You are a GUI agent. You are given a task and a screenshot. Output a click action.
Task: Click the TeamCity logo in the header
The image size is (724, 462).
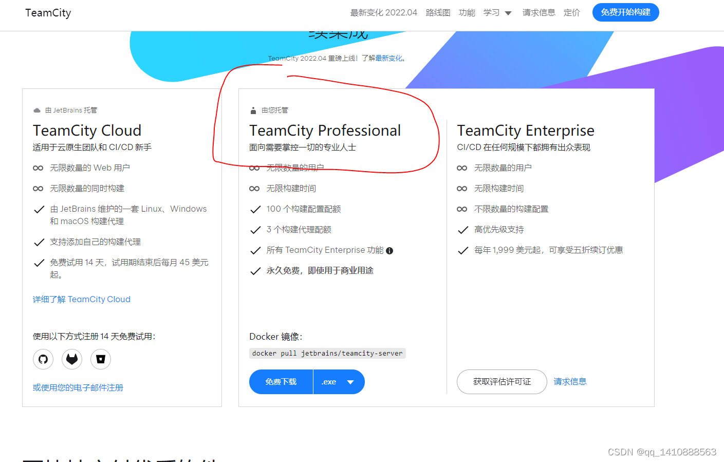pos(48,13)
